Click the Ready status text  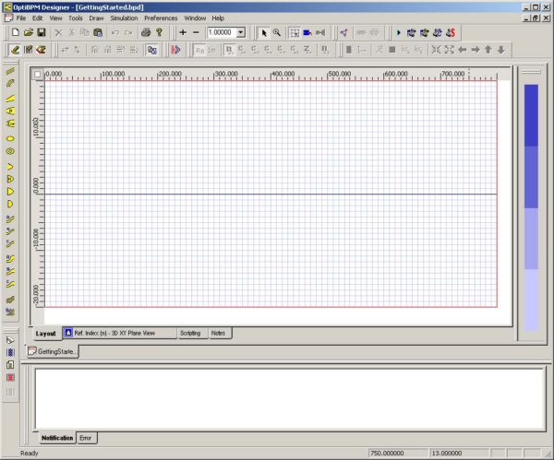pyautogui.click(x=30, y=453)
